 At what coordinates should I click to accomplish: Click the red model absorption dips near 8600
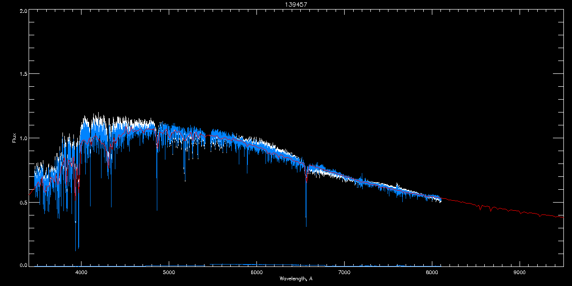[486, 207]
